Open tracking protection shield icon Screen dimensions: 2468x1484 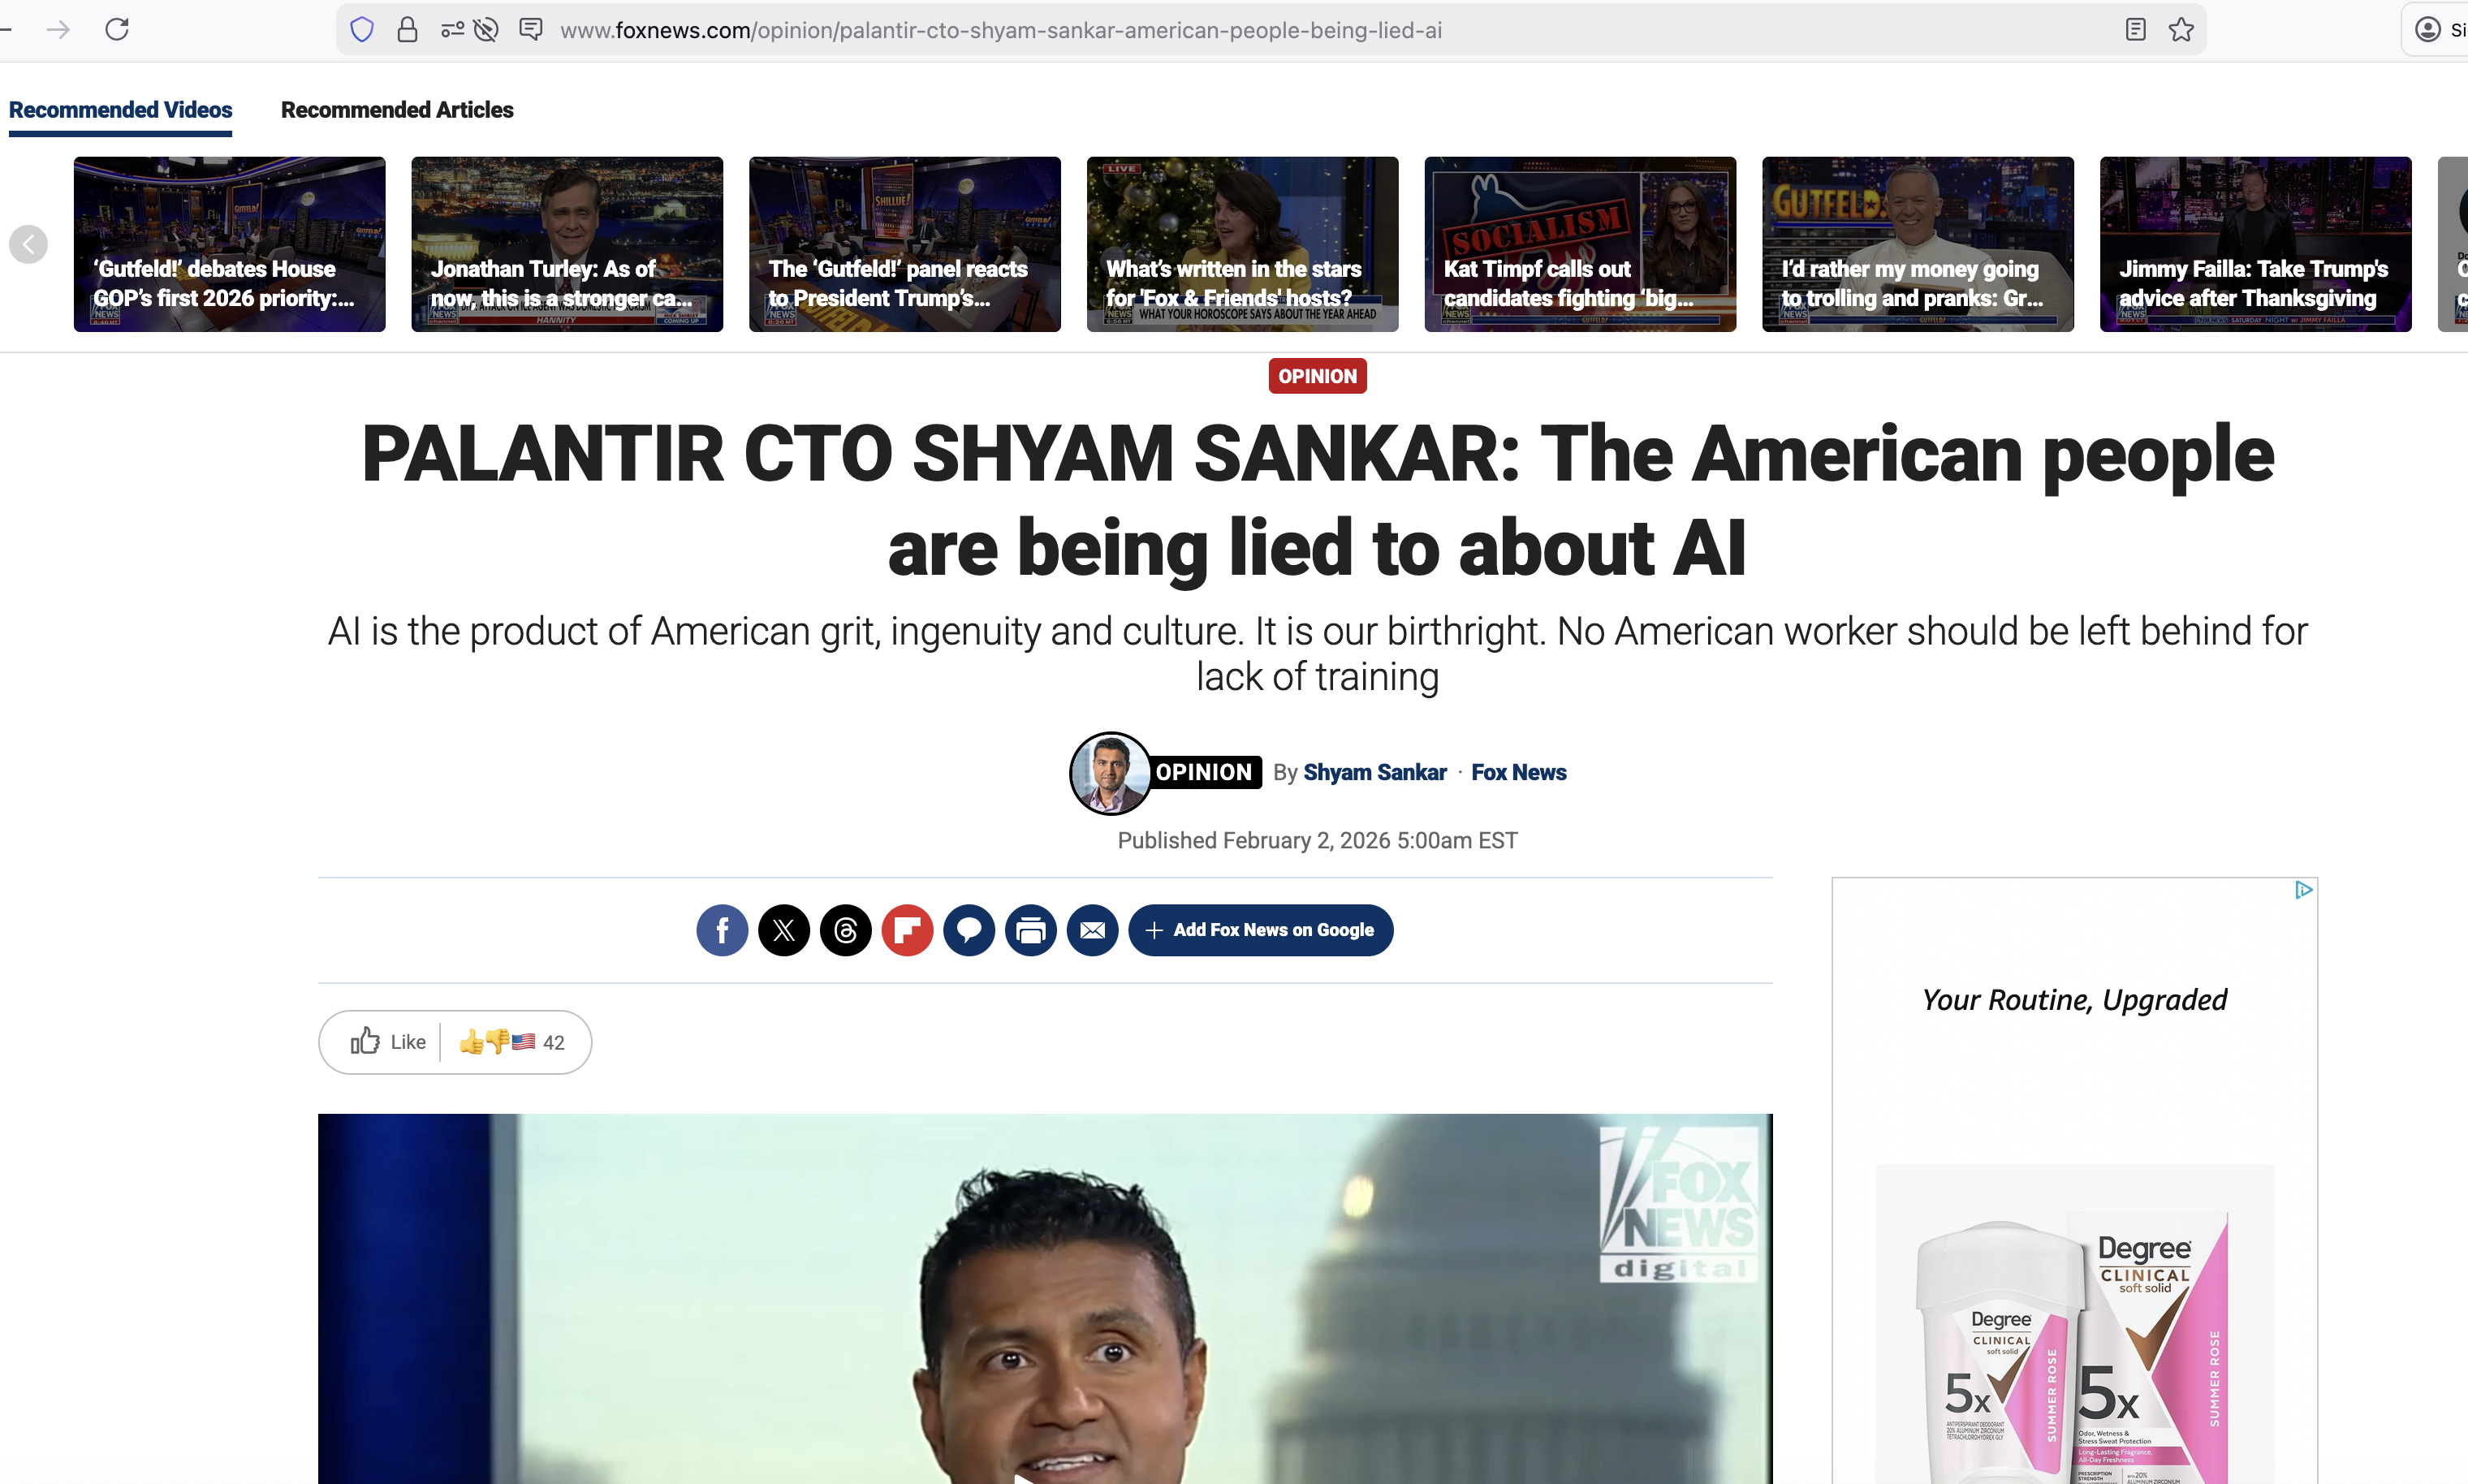pyautogui.click(x=362, y=30)
